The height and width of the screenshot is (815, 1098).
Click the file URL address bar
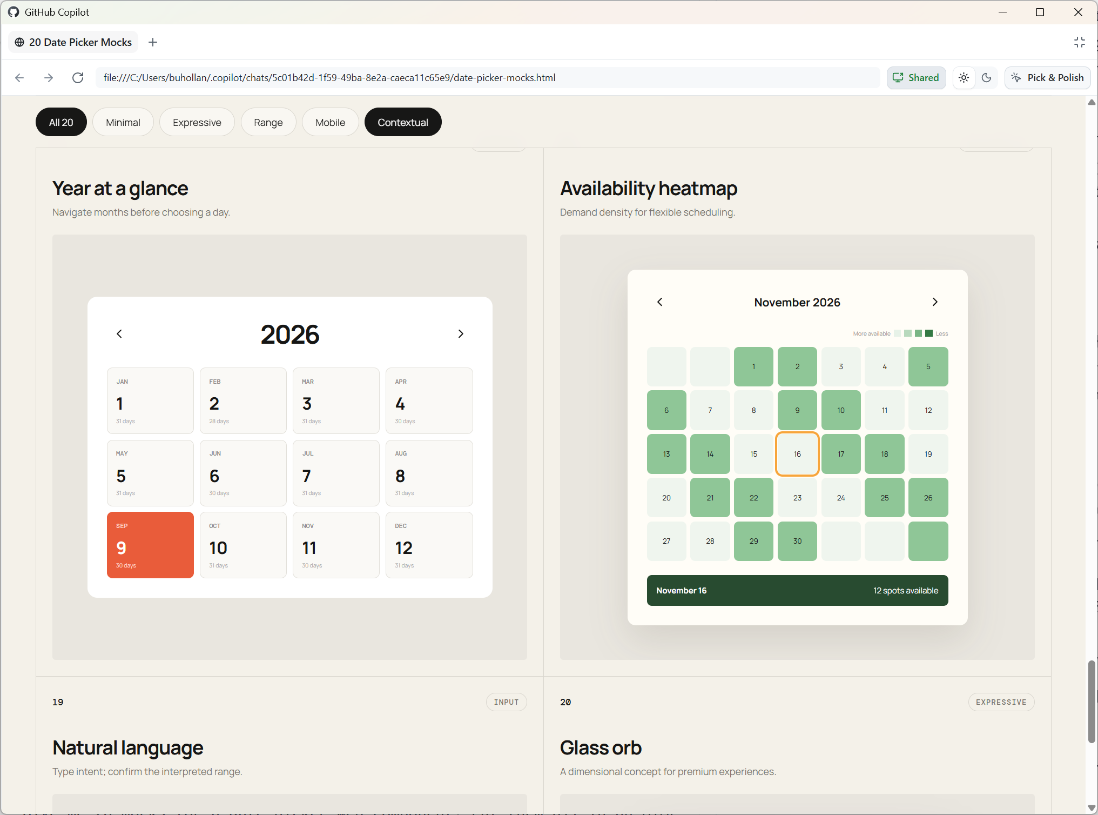488,78
